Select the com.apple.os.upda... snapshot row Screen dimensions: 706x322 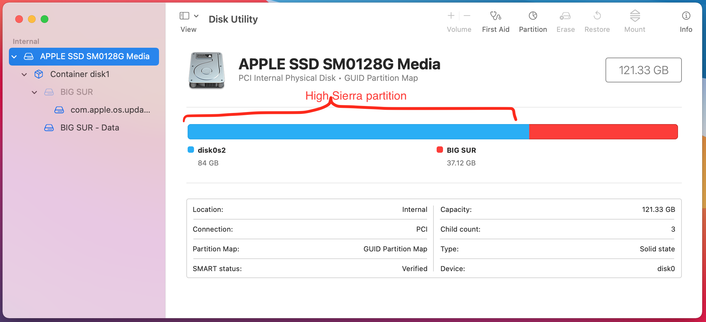click(x=84, y=110)
